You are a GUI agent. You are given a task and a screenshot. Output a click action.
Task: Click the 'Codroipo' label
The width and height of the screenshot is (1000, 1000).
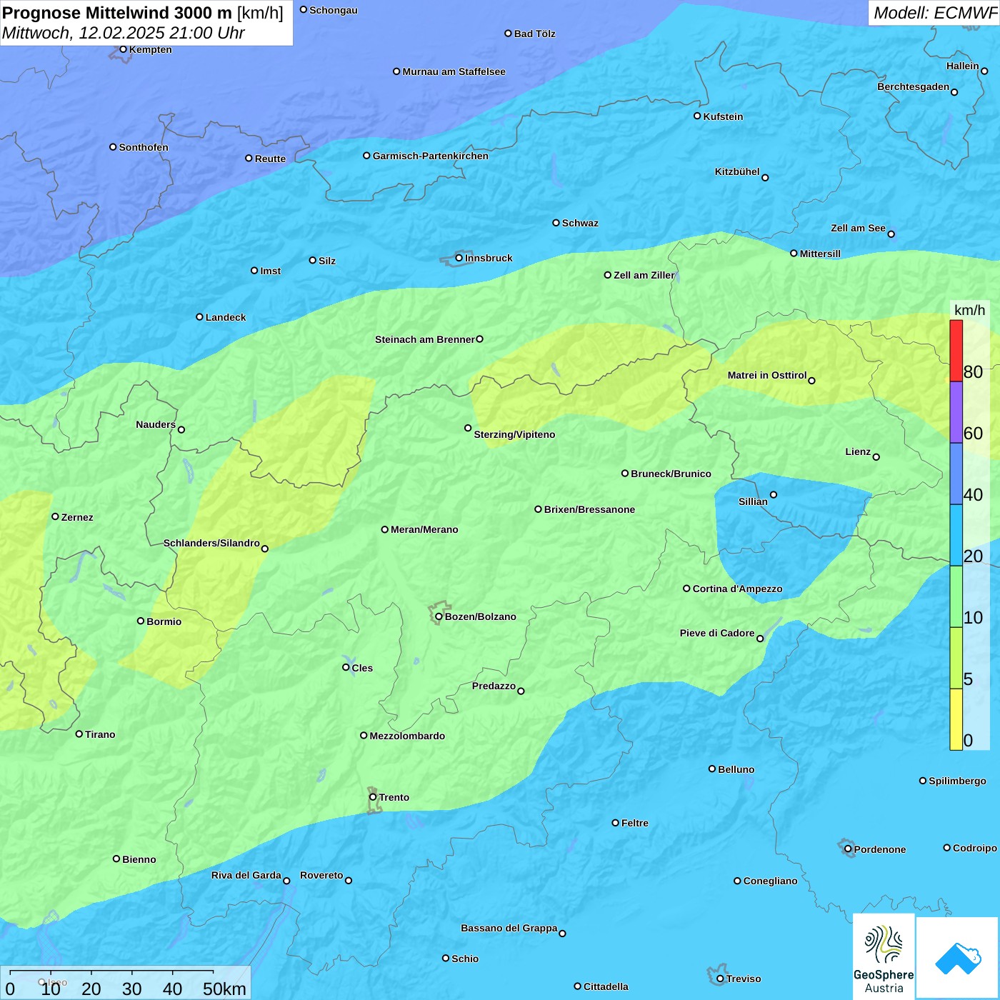(x=974, y=848)
